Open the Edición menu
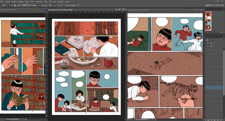225x121 pixels. click(15, 2)
